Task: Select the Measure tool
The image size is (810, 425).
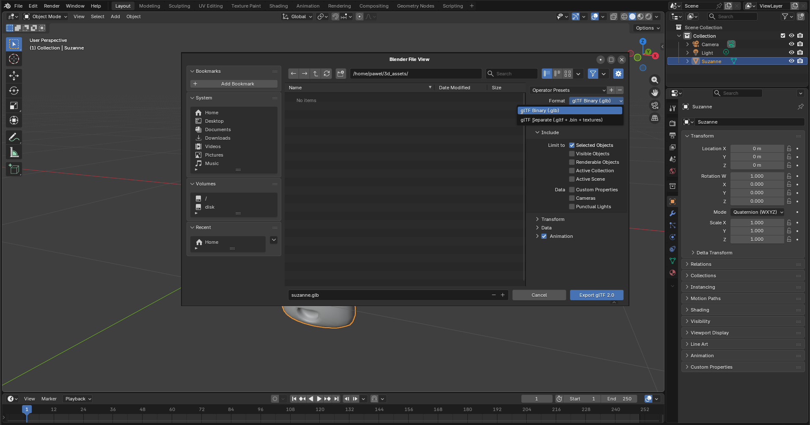Action: pos(14,152)
